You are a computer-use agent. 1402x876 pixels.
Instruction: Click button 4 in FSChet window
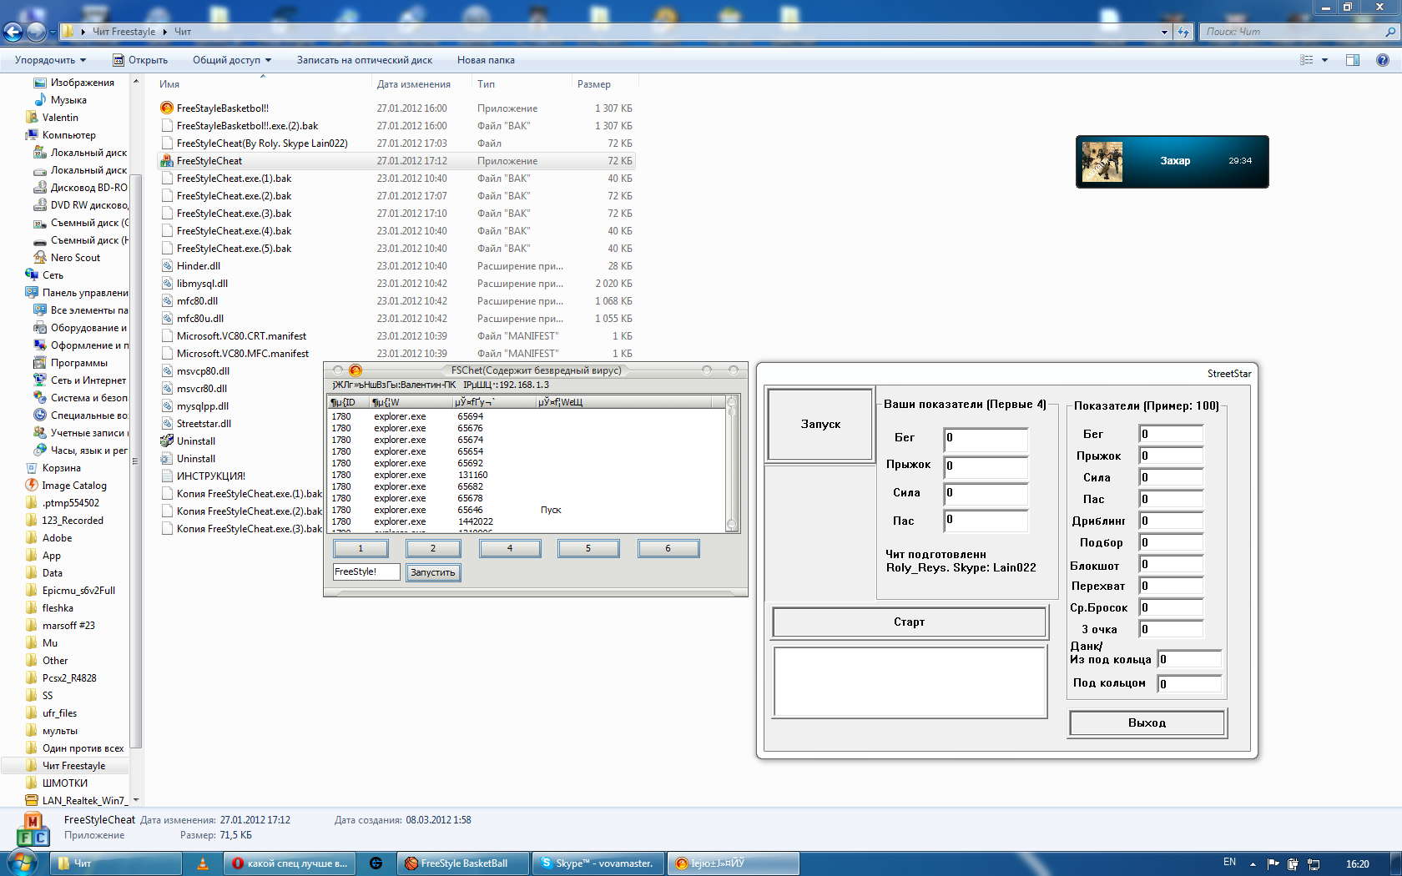pos(510,549)
